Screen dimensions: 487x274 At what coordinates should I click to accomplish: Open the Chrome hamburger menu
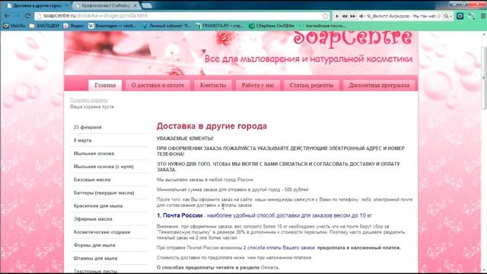pos(483,16)
